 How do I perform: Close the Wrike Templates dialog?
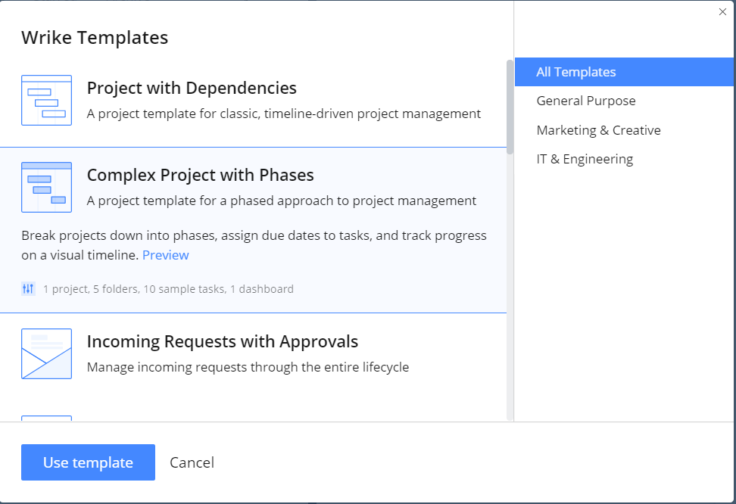722,12
